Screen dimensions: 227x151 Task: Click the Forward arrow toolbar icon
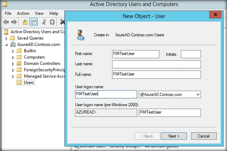14,22
